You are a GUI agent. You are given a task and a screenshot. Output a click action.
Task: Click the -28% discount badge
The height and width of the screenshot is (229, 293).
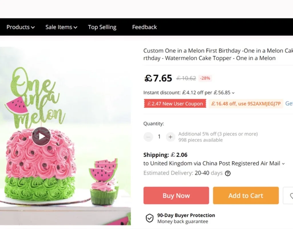tap(205, 78)
